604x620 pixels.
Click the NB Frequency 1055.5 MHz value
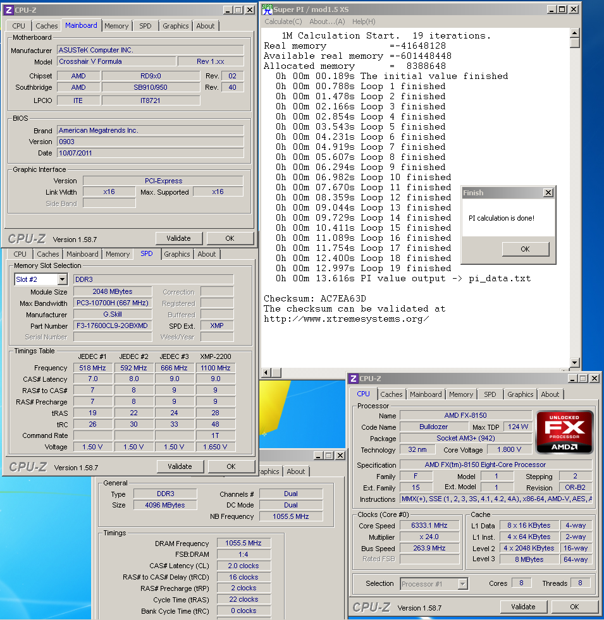click(291, 516)
